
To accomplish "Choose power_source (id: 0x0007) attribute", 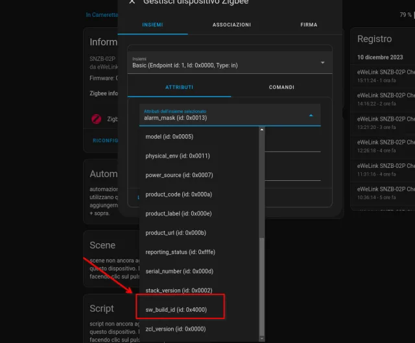I will [x=199, y=175].
